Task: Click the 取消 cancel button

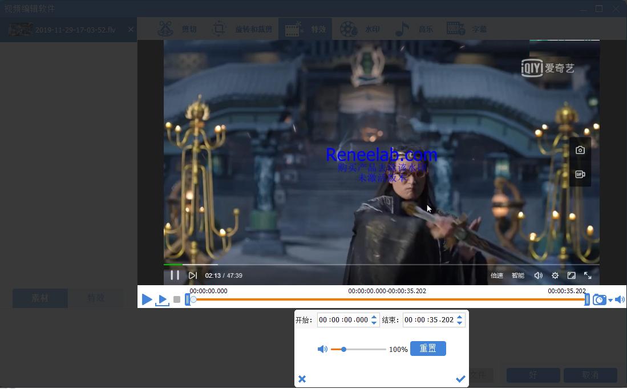Action: (590, 375)
